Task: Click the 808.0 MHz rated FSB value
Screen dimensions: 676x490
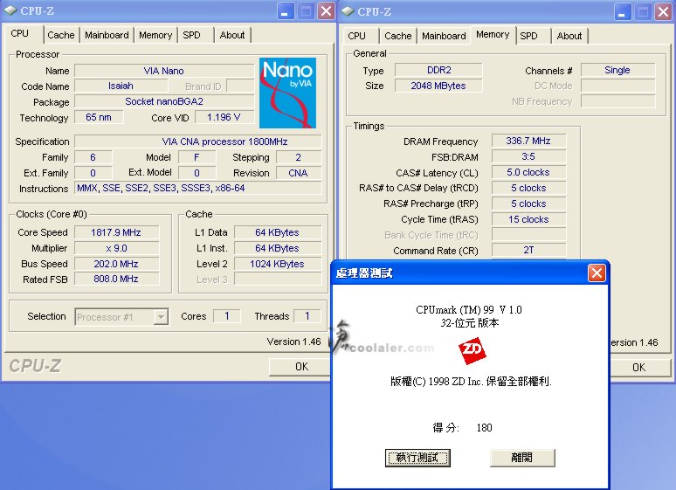Action: (116, 280)
